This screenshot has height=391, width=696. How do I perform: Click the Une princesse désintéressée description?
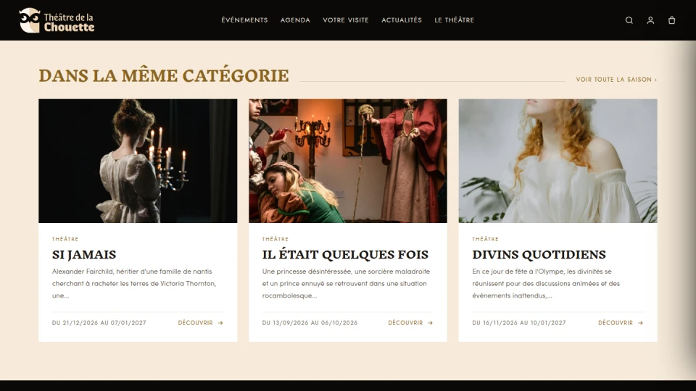tap(346, 283)
